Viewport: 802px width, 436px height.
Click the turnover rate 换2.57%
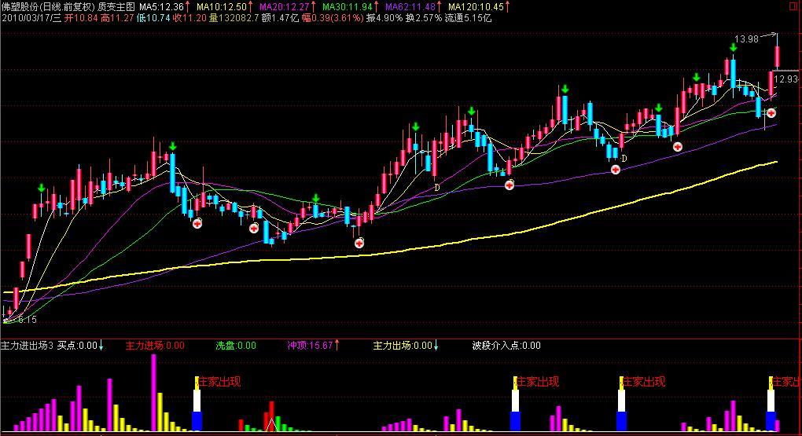pyautogui.click(x=424, y=18)
